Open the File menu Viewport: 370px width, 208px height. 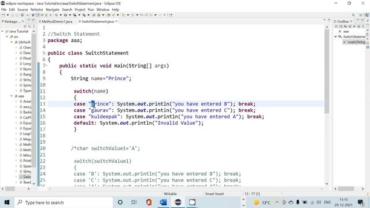4,10
